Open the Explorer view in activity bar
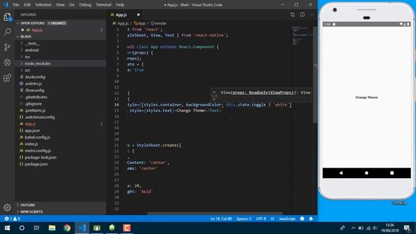416x234 pixels. coord(7,17)
